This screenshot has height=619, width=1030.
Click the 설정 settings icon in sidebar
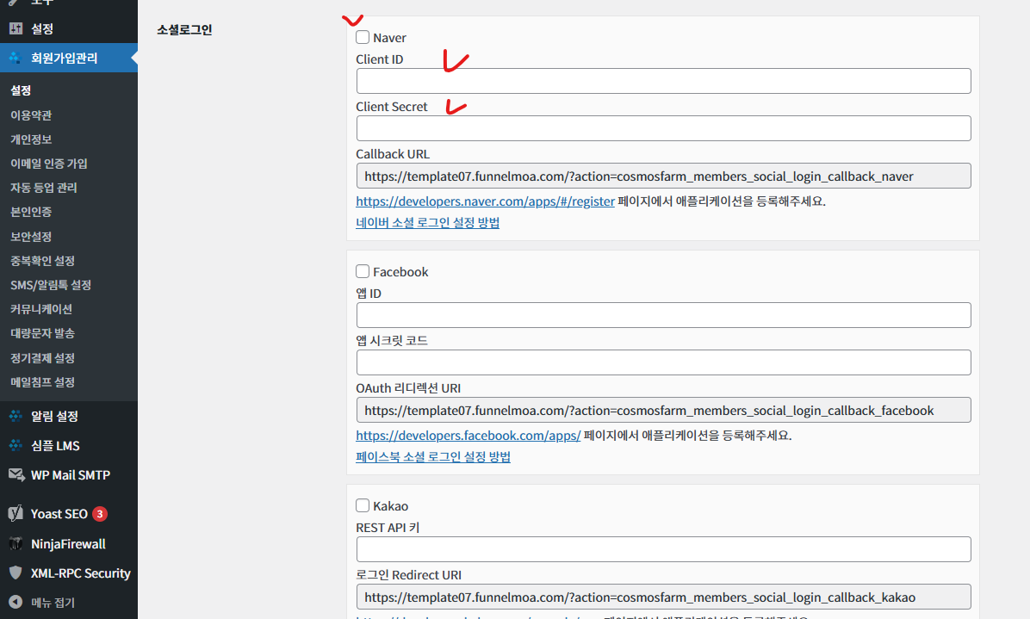pyautogui.click(x=16, y=28)
